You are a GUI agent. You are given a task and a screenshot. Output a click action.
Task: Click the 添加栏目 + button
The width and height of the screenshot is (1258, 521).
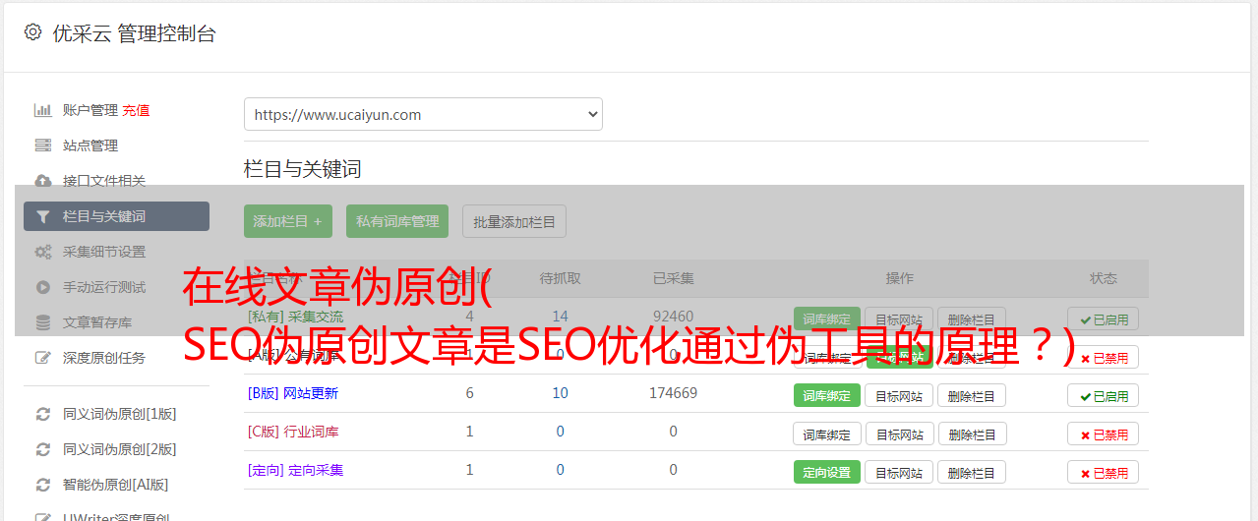pos(288,221)
